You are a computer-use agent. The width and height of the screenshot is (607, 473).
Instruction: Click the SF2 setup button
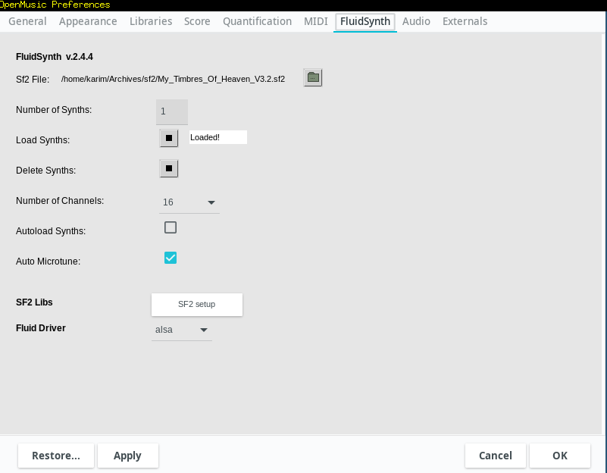(x=197, y=304)
